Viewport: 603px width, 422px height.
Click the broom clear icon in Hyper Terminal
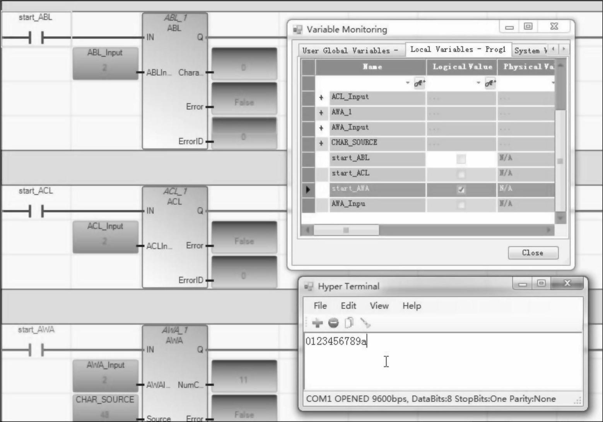coord(365,323)
